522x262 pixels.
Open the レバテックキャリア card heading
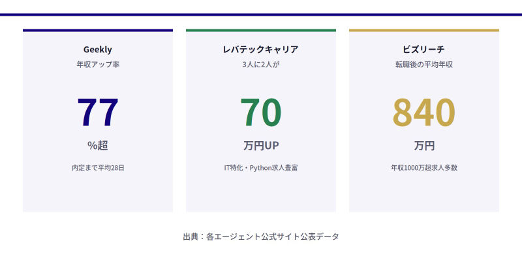261,49
